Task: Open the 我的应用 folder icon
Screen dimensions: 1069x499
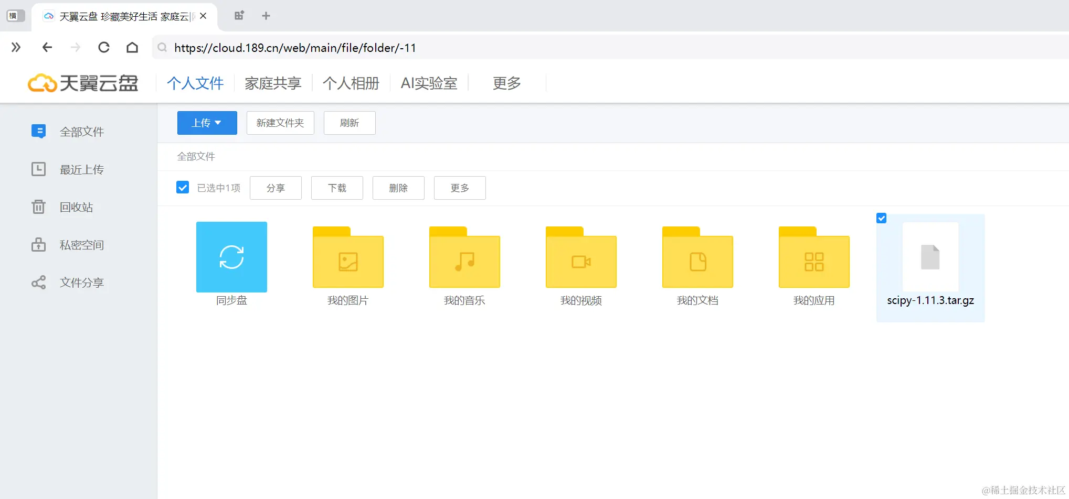Action: 814,257
